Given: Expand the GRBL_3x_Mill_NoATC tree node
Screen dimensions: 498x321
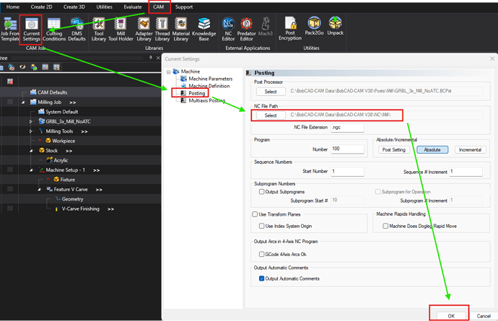Looking at the screenshot, I should coord(31,122).
